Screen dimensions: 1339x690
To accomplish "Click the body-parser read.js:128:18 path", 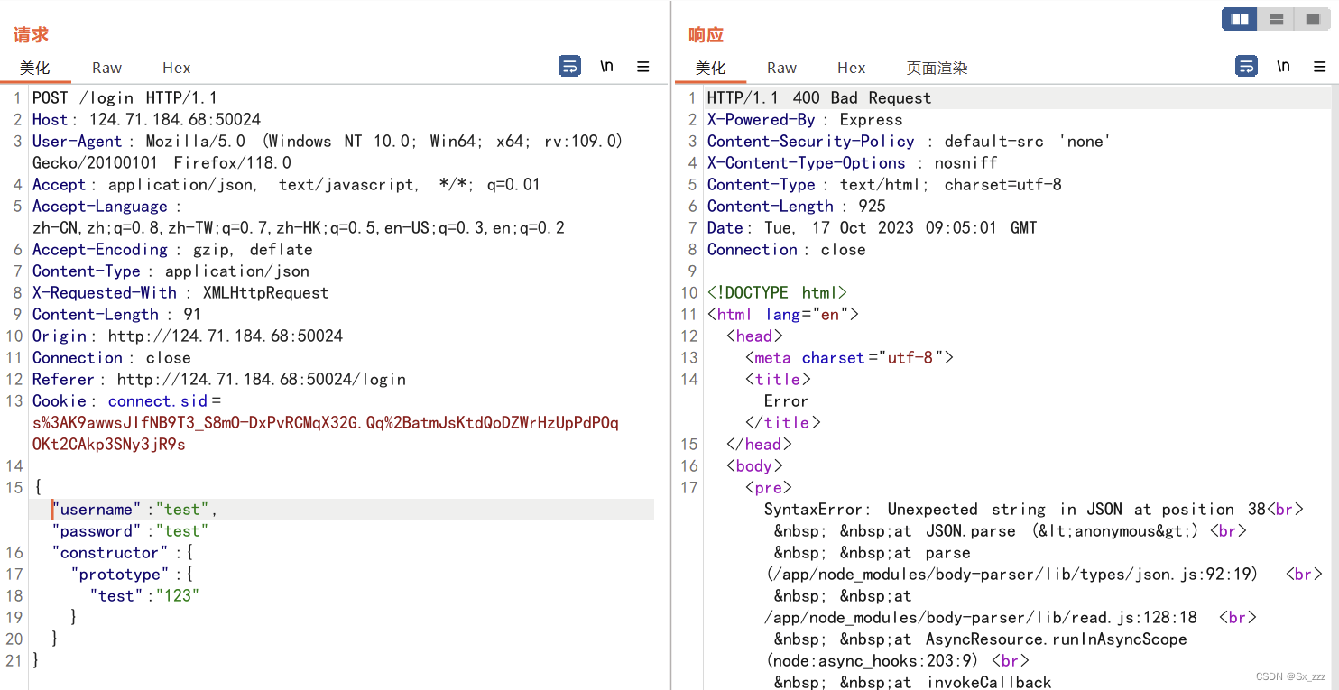I will pyautogui.click(x=981, y=618).
